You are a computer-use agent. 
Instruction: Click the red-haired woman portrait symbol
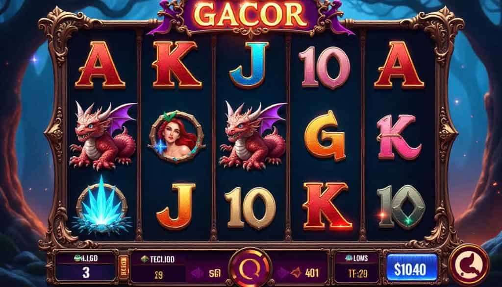(176, 137)
